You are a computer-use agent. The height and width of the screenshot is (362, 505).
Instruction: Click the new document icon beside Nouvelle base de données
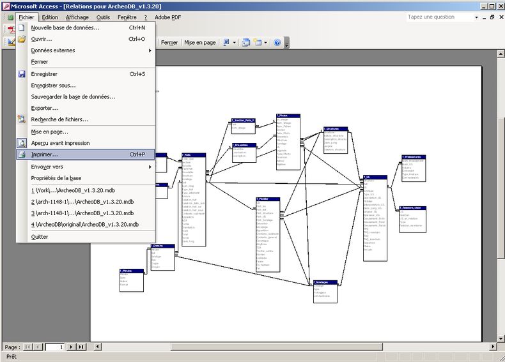coord(22,27)
